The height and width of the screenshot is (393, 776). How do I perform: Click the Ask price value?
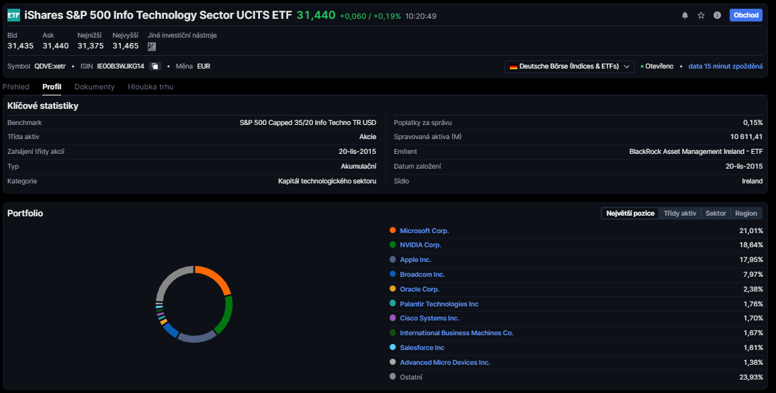tap(55, 46)
